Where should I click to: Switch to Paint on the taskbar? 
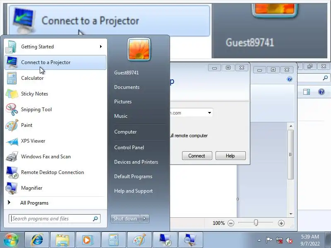tap(139, 240)
